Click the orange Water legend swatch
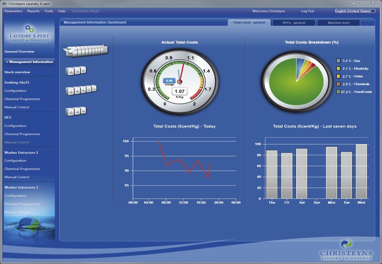Image resolution: width=382 pixels, height=264 pixels. click(338, 76)
